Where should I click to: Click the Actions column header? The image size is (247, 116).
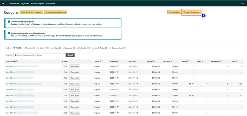(x=64, y=61)
